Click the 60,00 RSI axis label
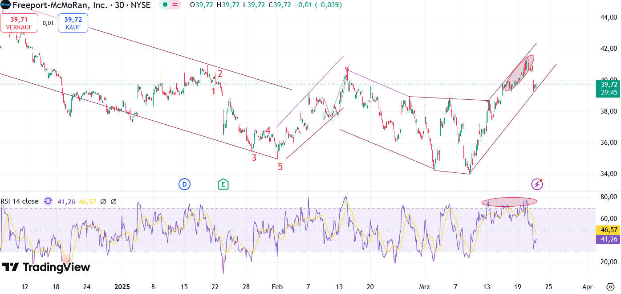Viewport: 621px width, 294px height. 608,219
